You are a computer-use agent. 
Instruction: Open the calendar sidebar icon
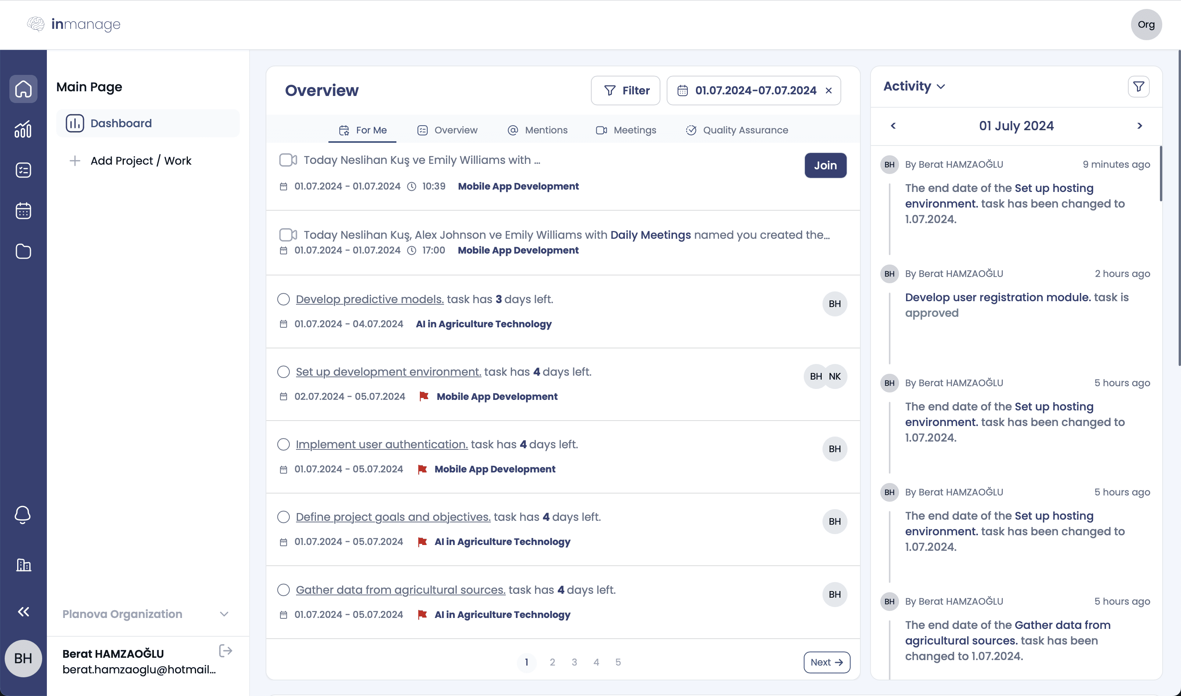click(x=23, y=211)
